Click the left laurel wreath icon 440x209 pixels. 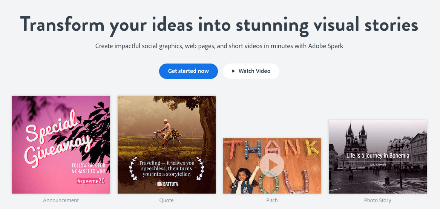[133, 168]
